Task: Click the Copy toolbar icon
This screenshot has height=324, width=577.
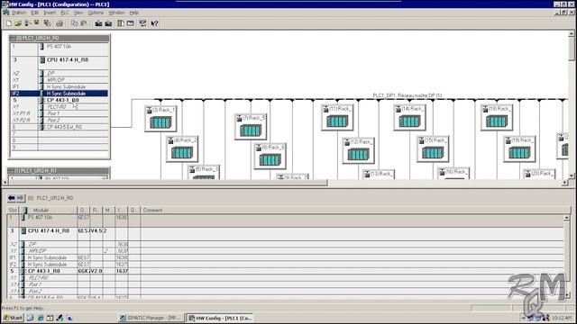Action: click(74, 23)
